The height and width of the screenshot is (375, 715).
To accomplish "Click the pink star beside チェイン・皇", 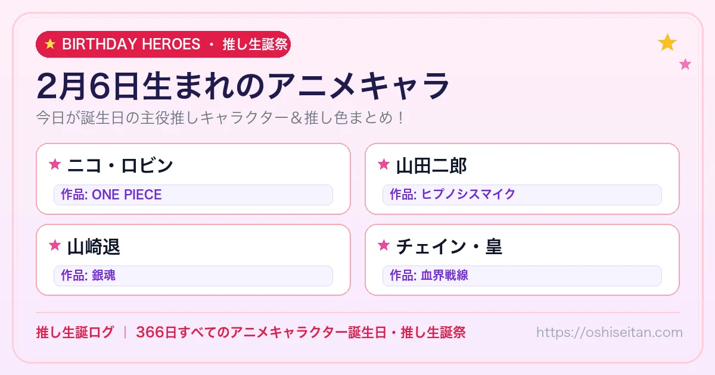I will [384, 245].
